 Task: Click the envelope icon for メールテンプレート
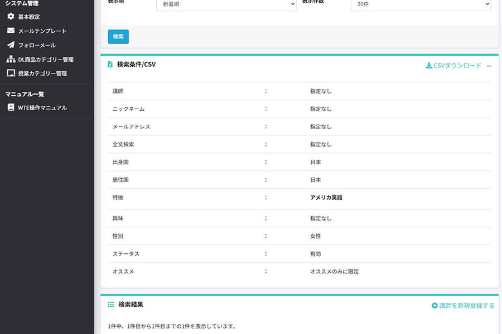click(9, 31)
